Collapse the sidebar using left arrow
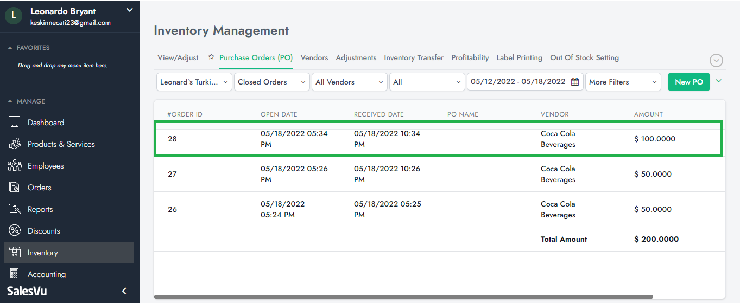This screenshot has width=740, height=303. [124, 291]
